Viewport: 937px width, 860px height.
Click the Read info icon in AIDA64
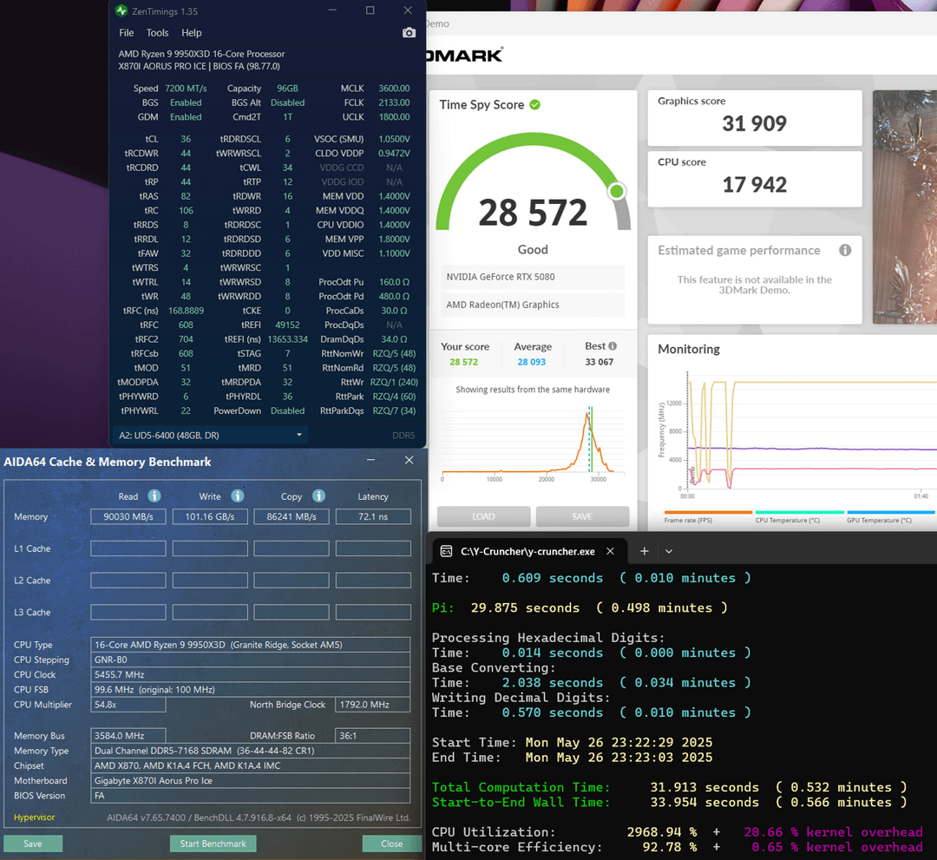[x=154, y=496]
